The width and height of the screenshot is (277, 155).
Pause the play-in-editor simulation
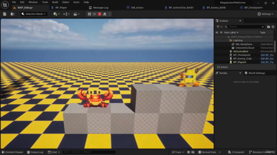click(90, 14)
